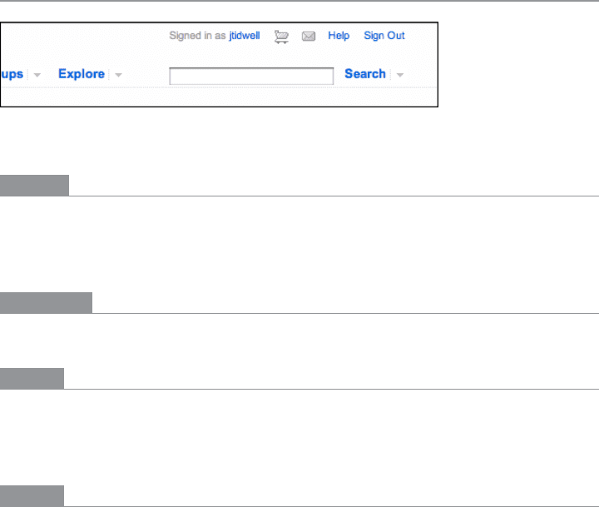Expand the arrow next to cut-off 'ups' menu
This screenshot has height=507, width=599.
tap(37, 75)
